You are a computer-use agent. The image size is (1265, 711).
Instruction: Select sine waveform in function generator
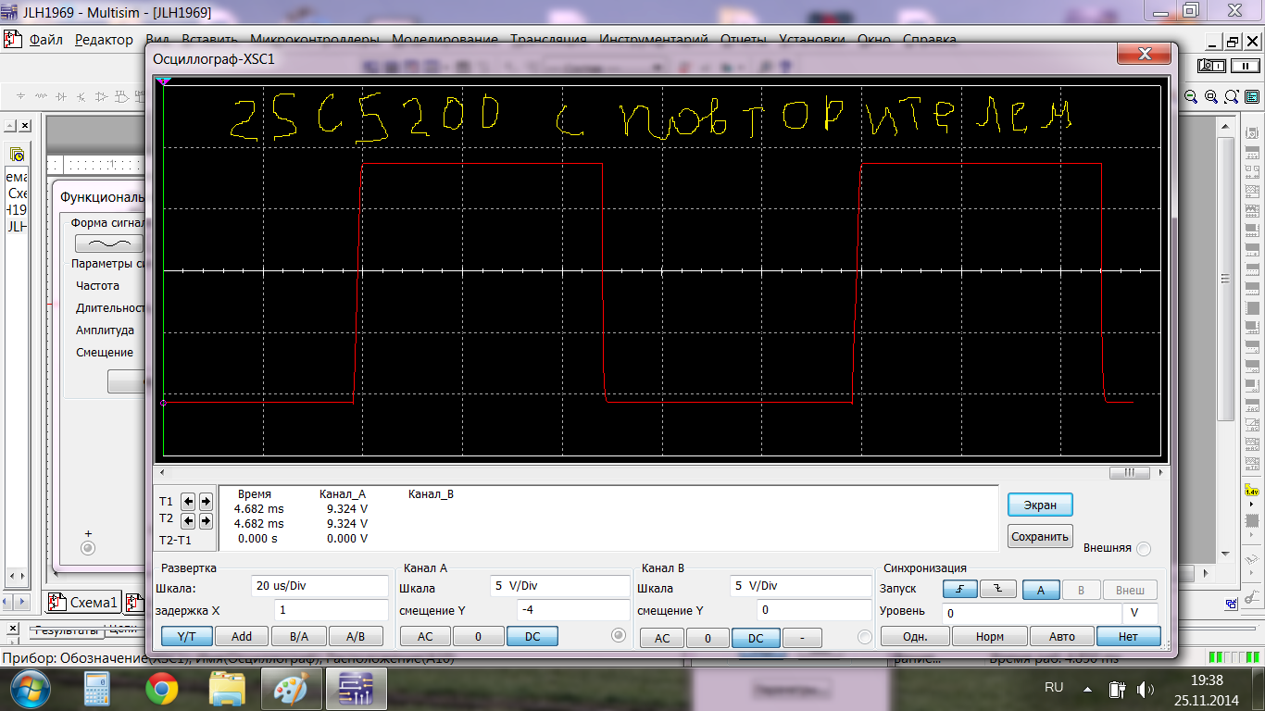(109, 243)
